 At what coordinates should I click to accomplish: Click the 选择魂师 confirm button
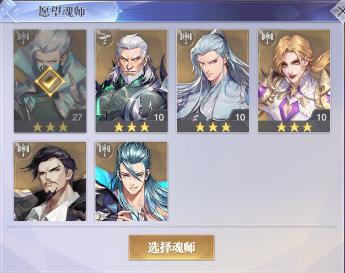pyautogui.click(x=172, y=247)
